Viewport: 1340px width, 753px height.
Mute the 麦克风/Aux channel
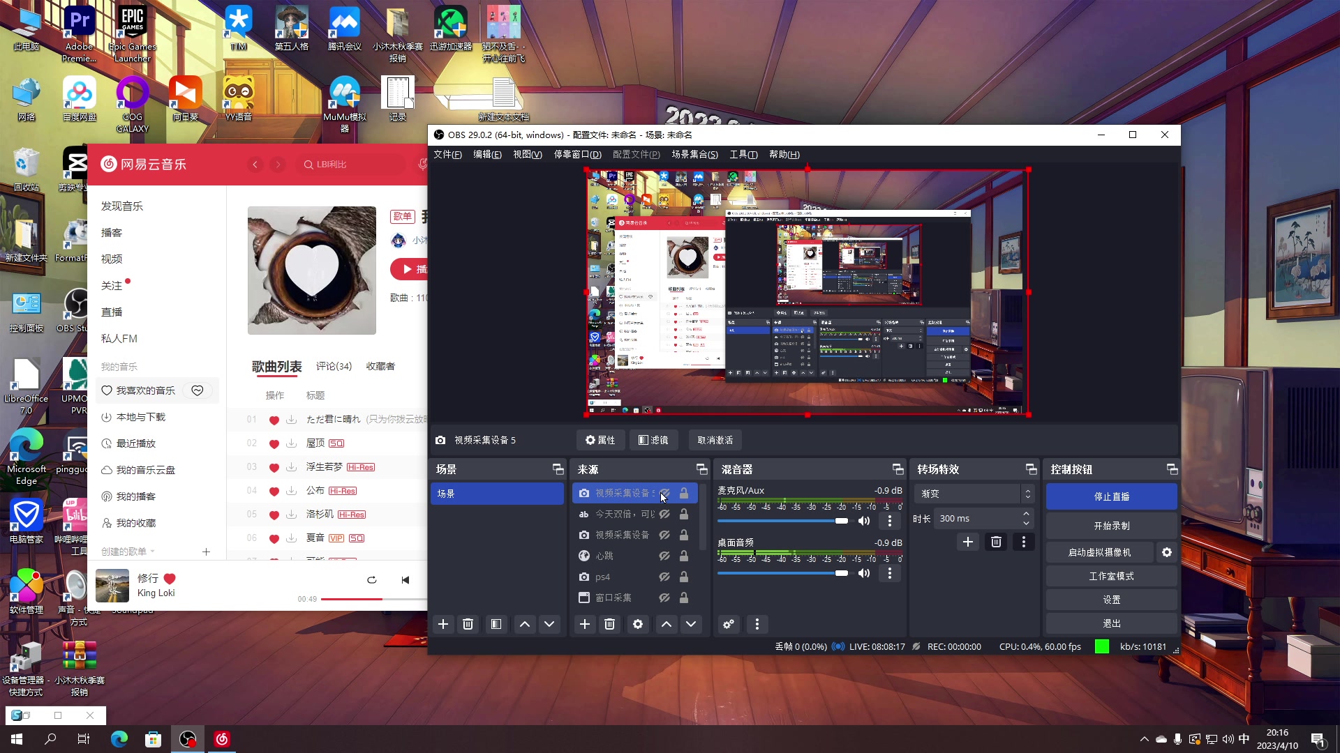[x=864, y=521]
